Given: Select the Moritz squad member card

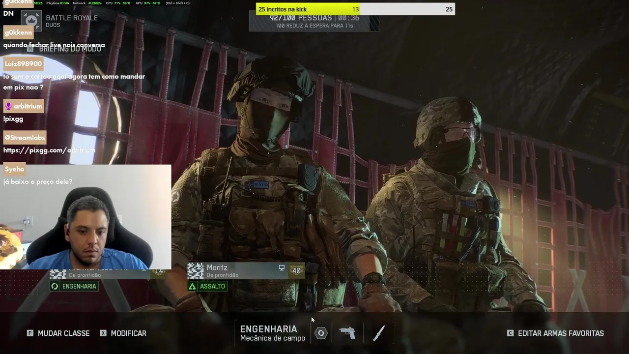Looking at the screenshot, I should pyautogui.click(x=246, y=271).
